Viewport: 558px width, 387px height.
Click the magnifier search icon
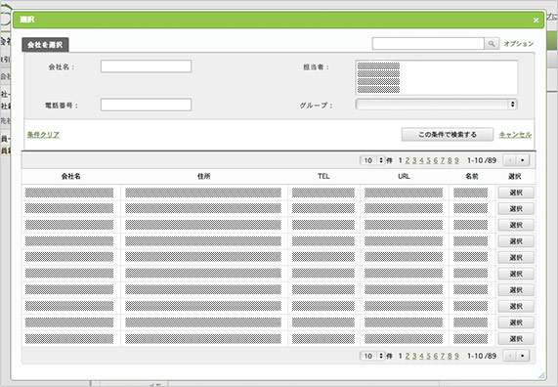tap(492, 44)
